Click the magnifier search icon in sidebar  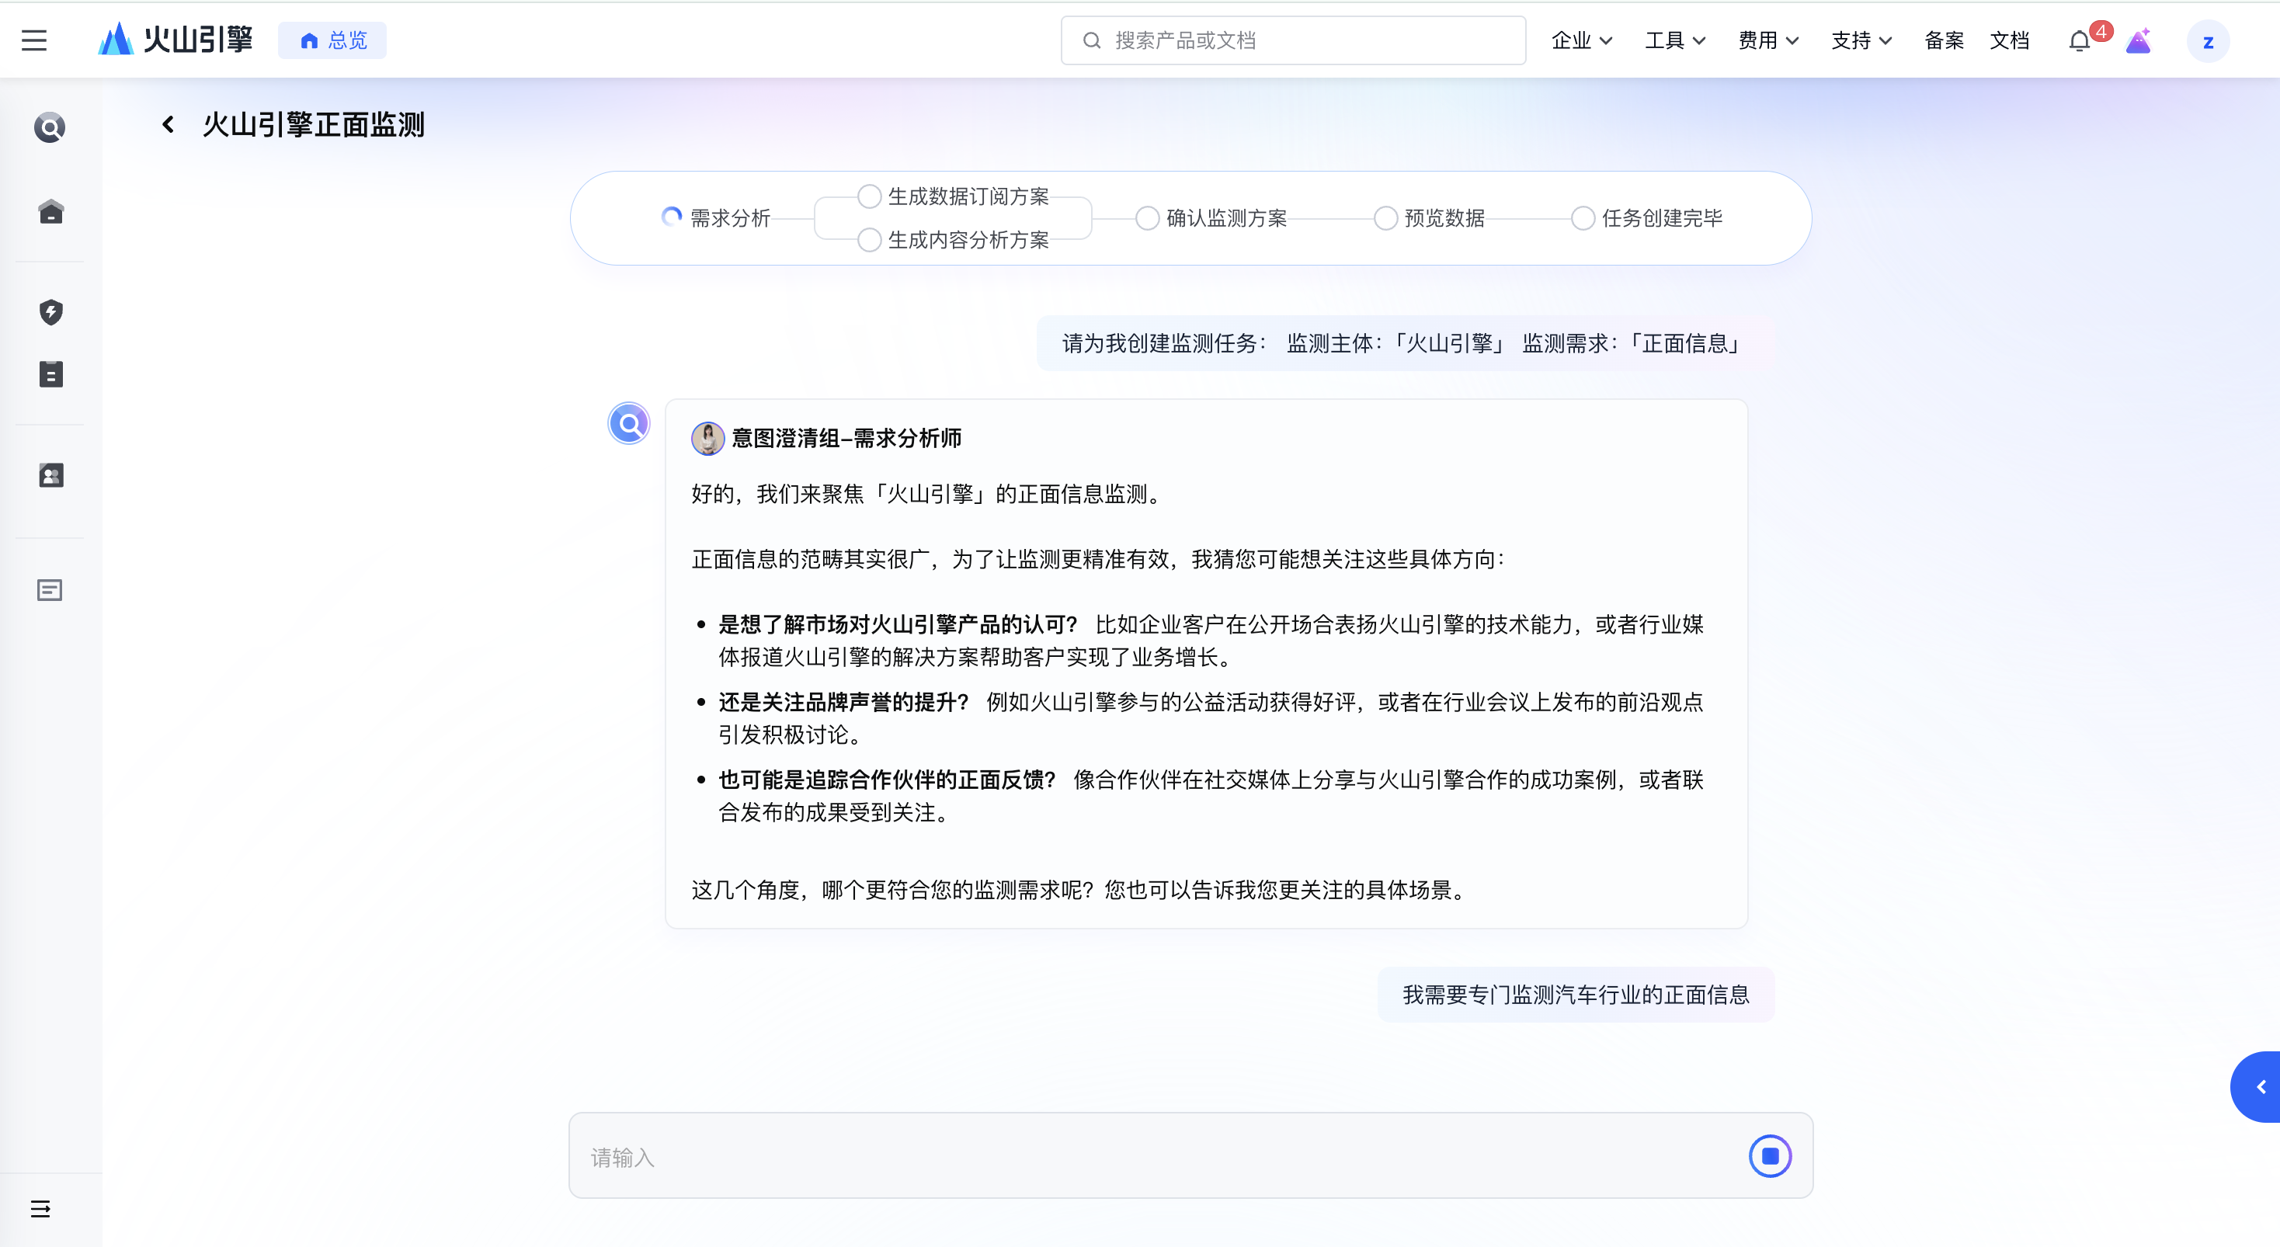click(50, 127)
